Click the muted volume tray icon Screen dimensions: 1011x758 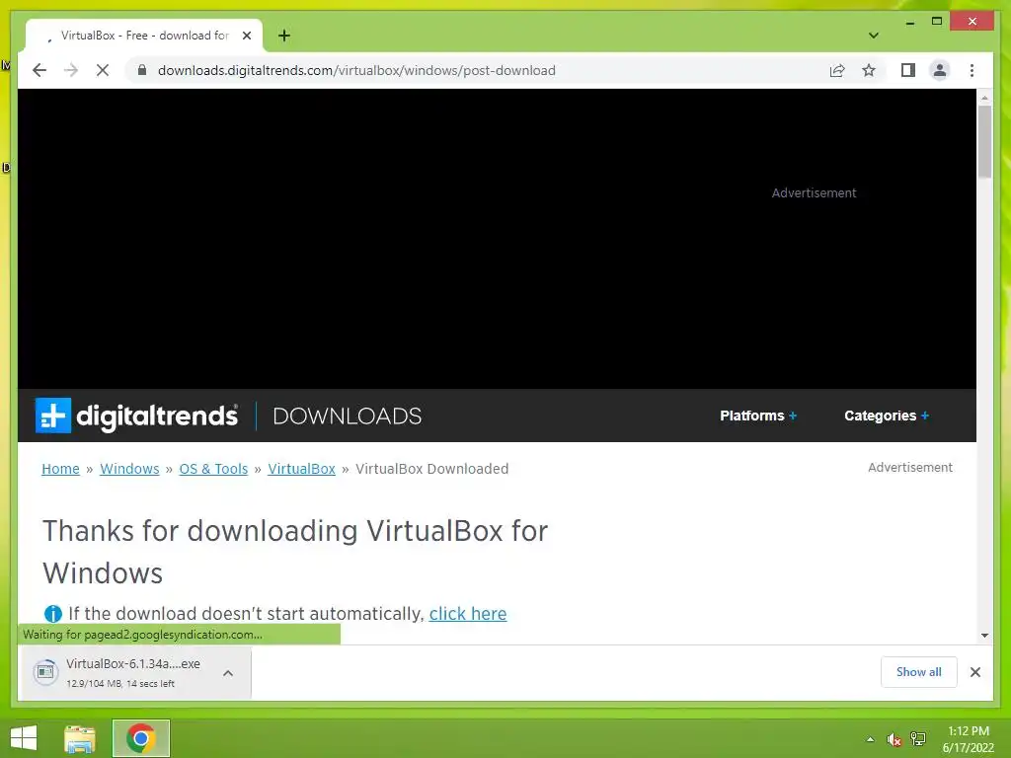pyautogui.click(x=894, y=739)
